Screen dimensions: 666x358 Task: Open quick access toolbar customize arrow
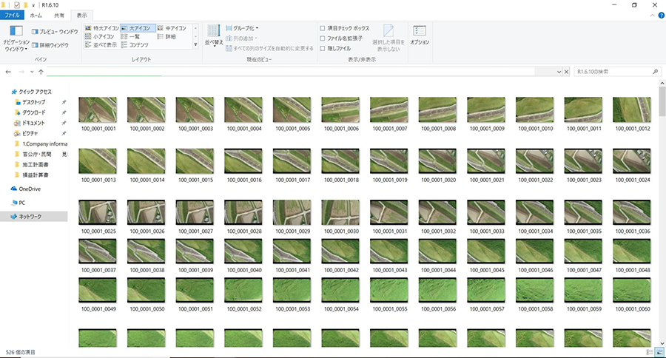tap(33, 5)
